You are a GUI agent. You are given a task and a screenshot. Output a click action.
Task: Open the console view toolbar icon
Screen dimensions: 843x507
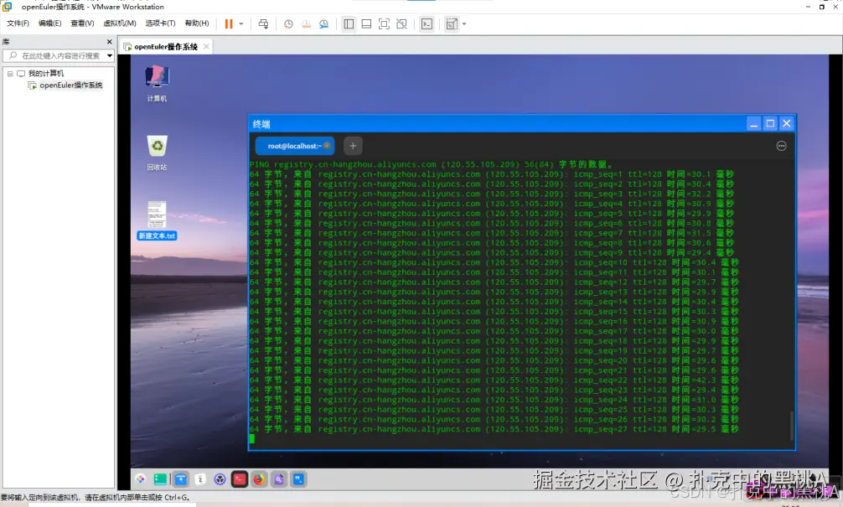click(427, 23)
